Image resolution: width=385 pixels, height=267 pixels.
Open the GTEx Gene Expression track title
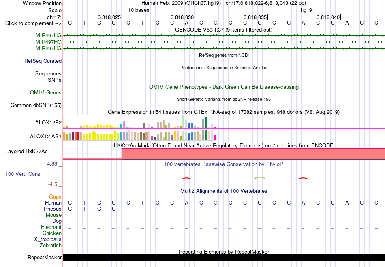coord(224,112)
